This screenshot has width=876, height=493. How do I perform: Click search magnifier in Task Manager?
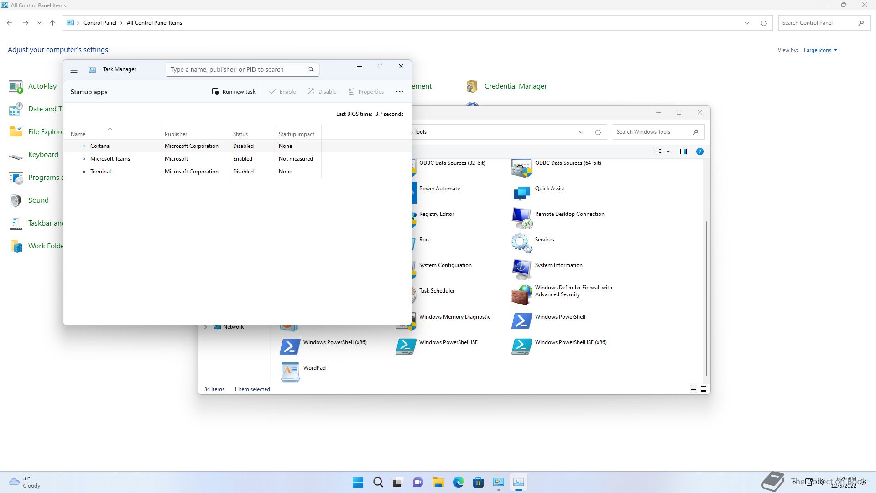311,69
